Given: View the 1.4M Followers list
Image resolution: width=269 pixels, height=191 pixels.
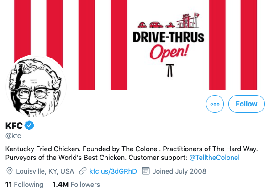Looking at the screenshot, I should pos(76,185).
